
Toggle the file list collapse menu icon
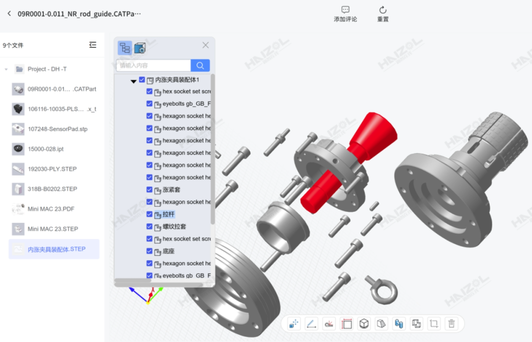tap(93, 45)
